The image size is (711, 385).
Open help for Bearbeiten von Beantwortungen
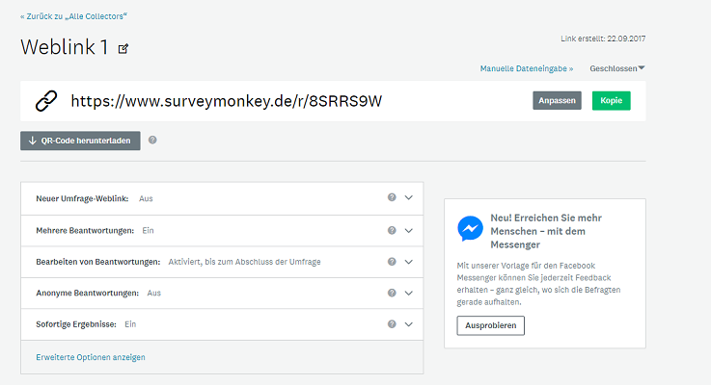[392, 261]
